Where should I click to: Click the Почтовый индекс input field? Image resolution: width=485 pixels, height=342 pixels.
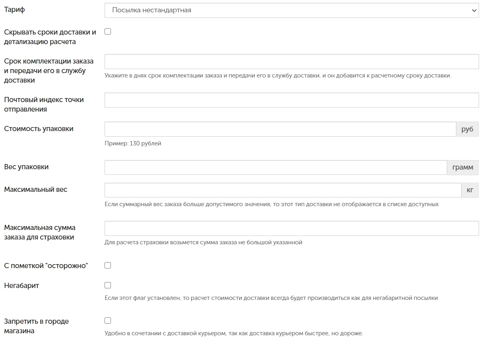pos(291,100)
